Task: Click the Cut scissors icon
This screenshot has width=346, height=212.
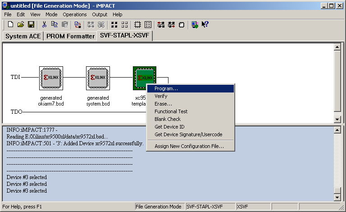Action: pos(44,24)
